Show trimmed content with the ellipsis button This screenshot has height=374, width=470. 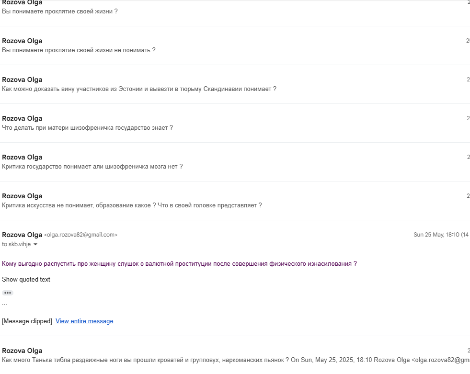8,293
